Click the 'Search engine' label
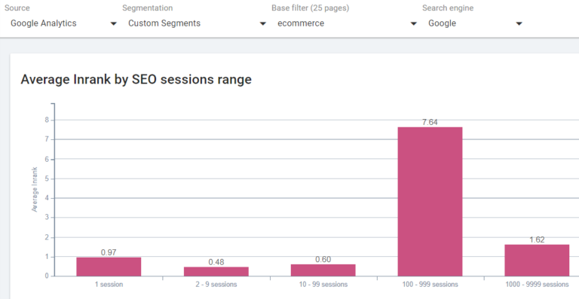The image size is (579, 299). pos(448,8)
